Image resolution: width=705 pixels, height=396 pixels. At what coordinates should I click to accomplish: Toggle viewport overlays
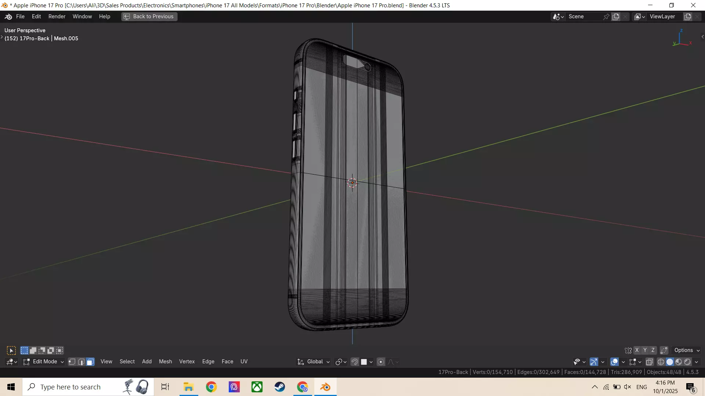coord(614,362)
